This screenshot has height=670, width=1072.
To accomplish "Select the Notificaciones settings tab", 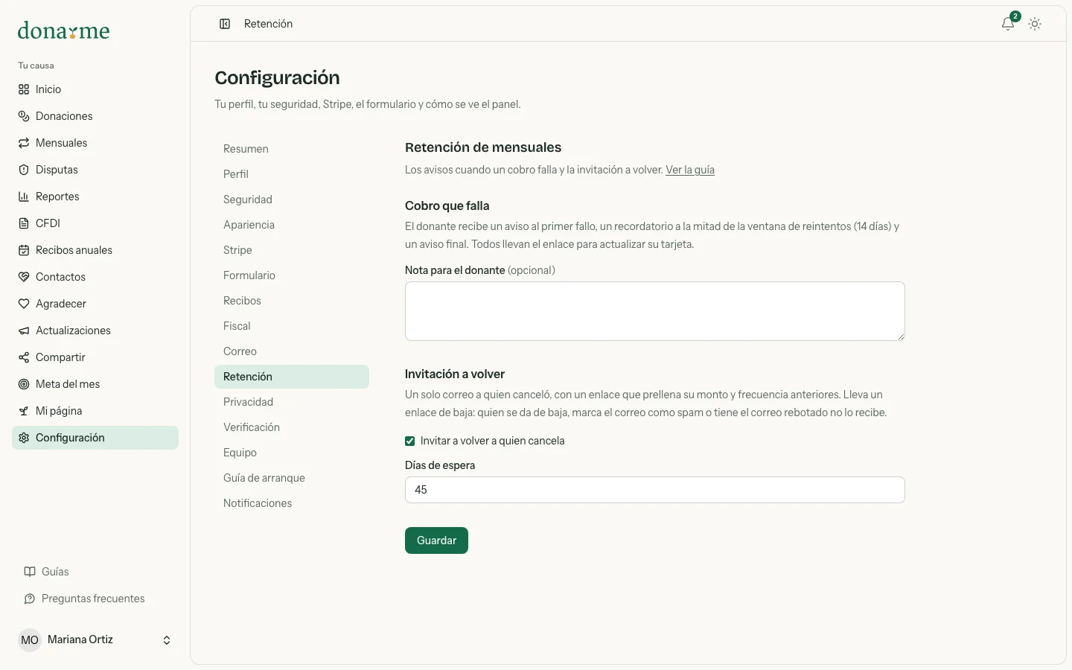I will 292,503.
